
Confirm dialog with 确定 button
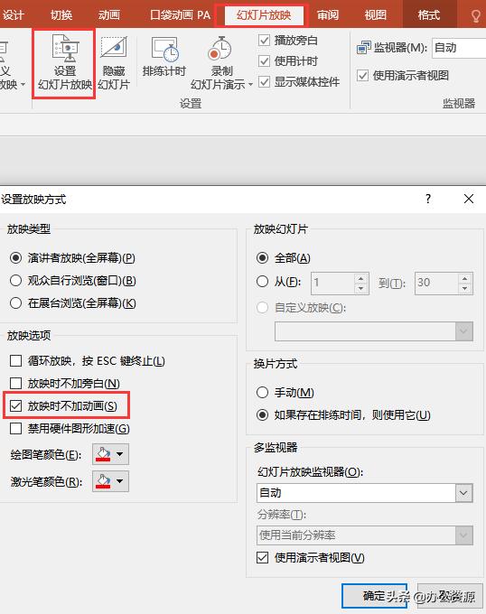click(x=374, y=596)
